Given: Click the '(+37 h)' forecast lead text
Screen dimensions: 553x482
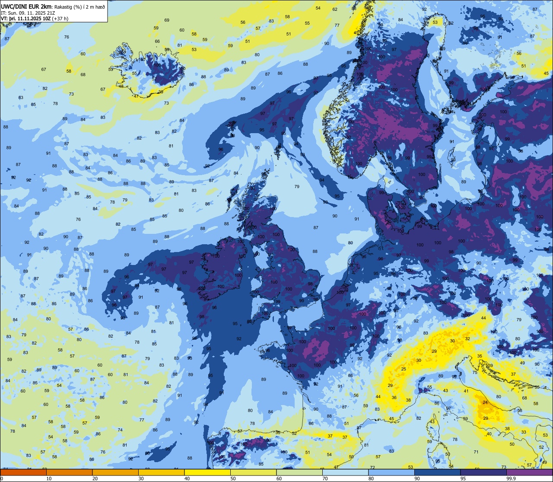Looking at the screenshot, I should pyautogui.click(x=60, y=18).
